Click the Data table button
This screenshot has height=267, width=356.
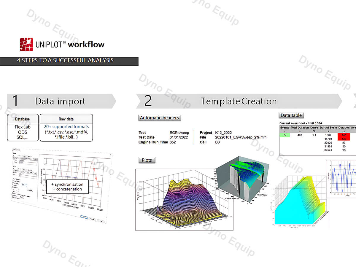coord(291,115)
